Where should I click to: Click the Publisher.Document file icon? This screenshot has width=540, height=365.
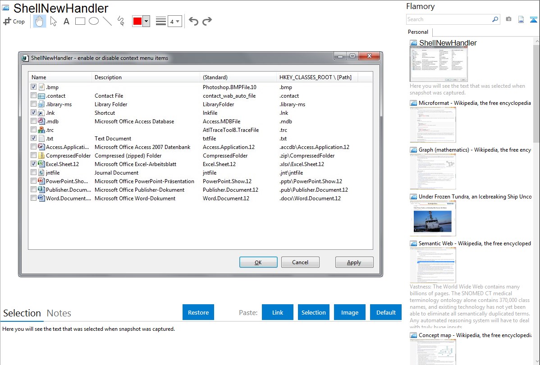[41, 189]
